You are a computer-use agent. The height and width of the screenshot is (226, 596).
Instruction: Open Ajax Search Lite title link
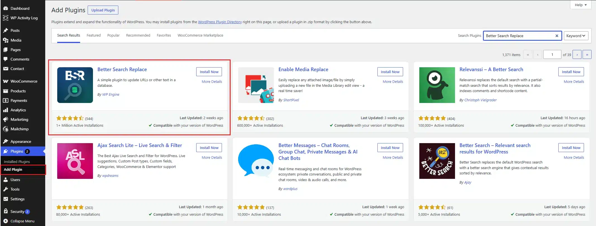pos(140,145)
